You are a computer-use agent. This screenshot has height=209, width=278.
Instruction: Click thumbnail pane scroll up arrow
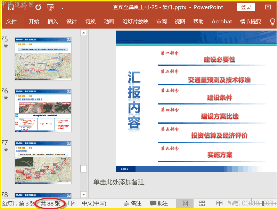83,32
